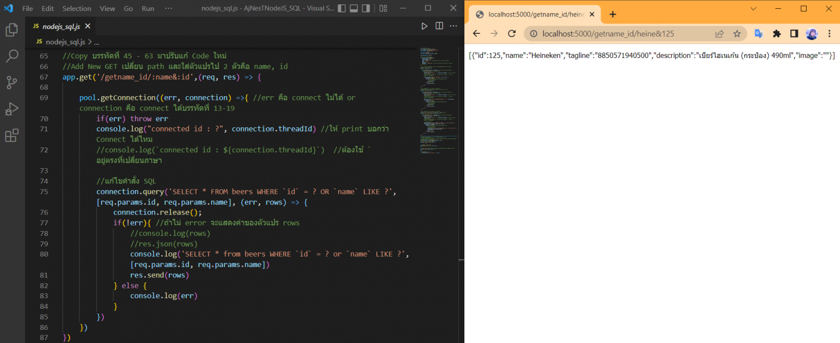
Task: Expand the hidden menus ellipsis in menu bar
Action: coord(168,8)
